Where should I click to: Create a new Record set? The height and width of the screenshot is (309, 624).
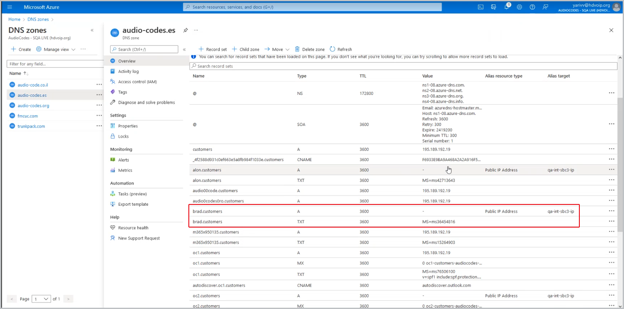[x=212, y=49]
